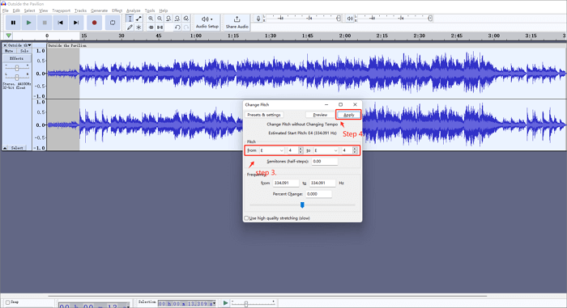Open the Edit menu
This screenshot has width=567, height=308.
click(16, 11)
